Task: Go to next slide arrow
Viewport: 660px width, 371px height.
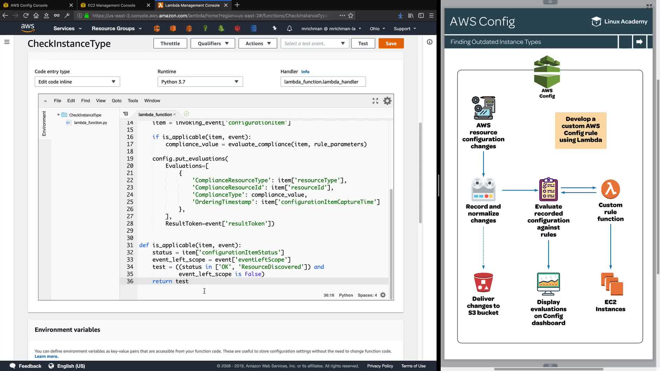Action: 639,42
